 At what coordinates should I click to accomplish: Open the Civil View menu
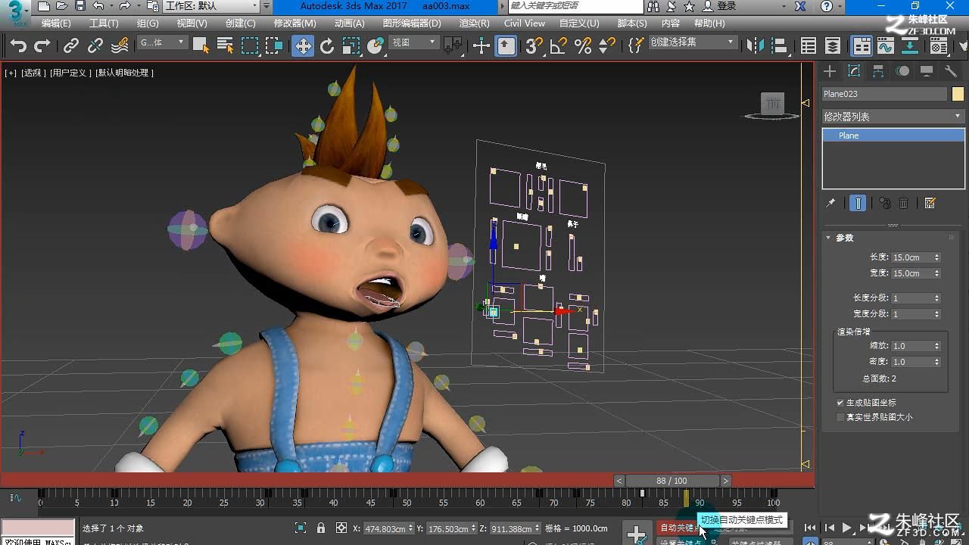point(525,23)
